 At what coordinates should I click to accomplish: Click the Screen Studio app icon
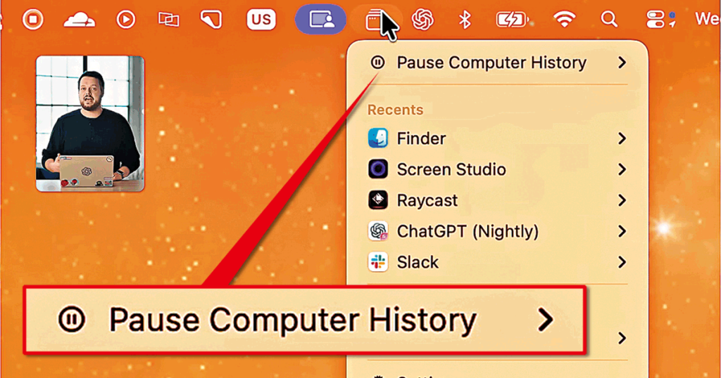(x=378, y=169)
